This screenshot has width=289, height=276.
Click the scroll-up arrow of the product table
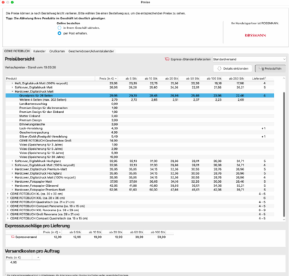[x=283, y=79]
